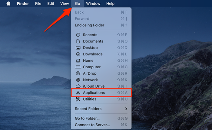212x130 pixels.
Task: Close the open Go menu
Action: 78,4
